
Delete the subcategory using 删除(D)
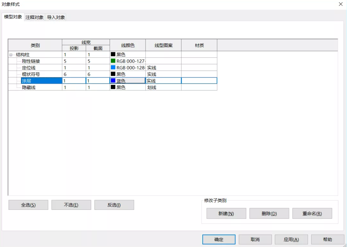[x=269, y=213]
